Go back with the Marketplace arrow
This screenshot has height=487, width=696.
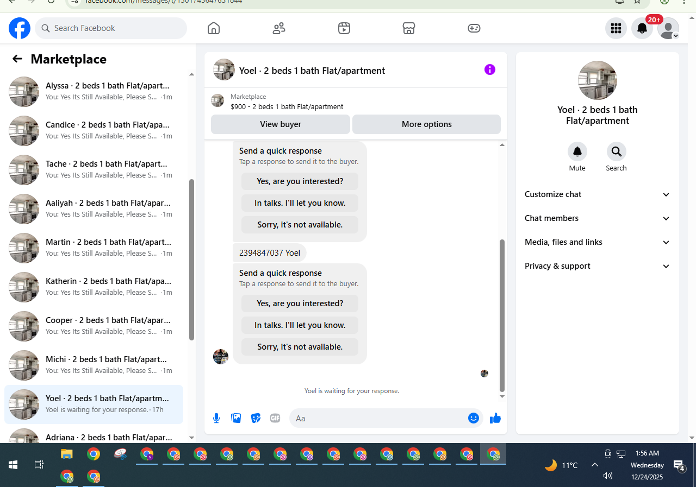tap(17, 59)
